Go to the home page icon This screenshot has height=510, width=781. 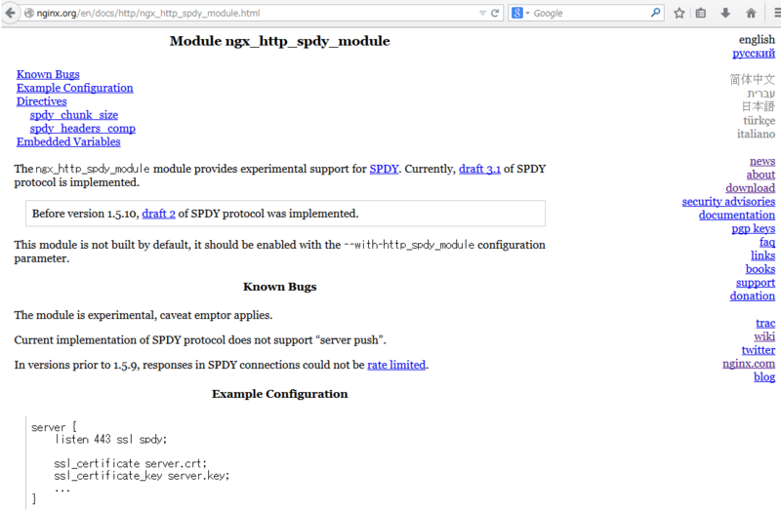click(751, 13)
